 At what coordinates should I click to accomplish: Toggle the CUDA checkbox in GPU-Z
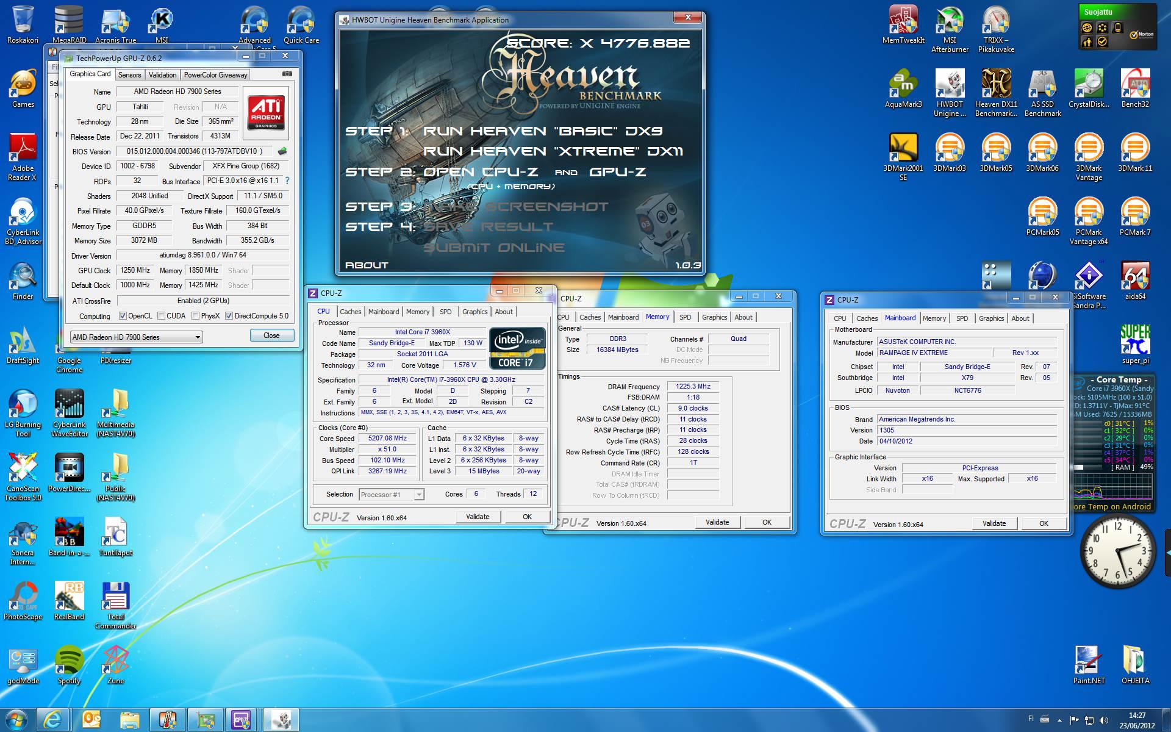pos(161,316)
